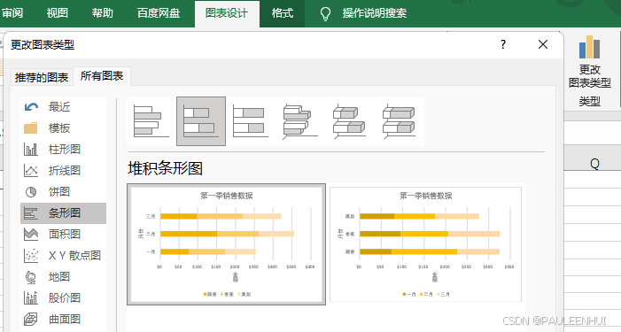Pick the 3-D 100% stacked bar icon
This screenshot has width=621, height=332.
(400, 121)
